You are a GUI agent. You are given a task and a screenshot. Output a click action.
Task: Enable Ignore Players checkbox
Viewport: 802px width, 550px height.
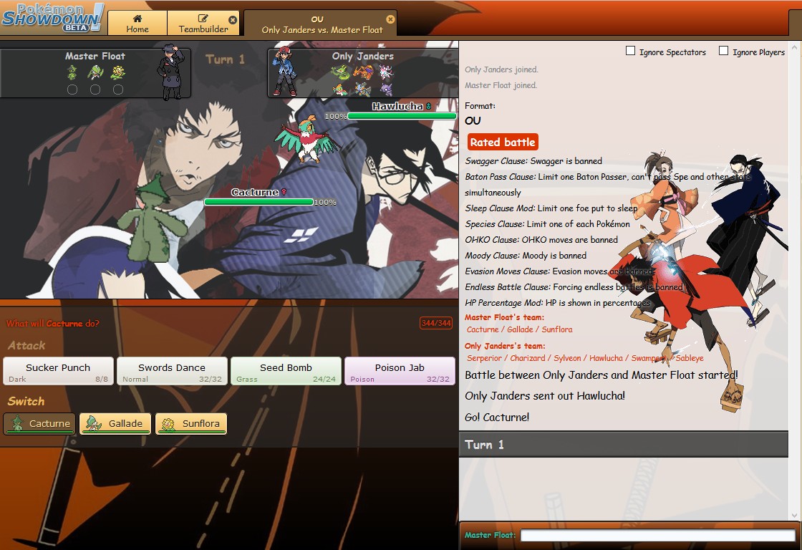tap(724, 51)
